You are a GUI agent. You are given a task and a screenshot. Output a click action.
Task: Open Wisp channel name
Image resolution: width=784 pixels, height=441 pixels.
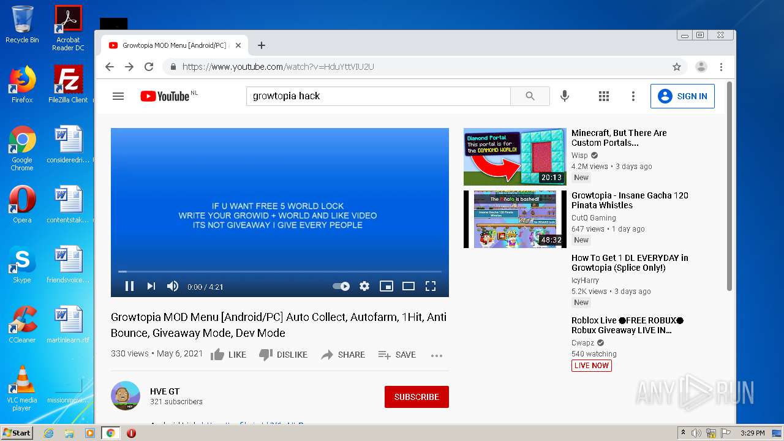click(579, 156)
